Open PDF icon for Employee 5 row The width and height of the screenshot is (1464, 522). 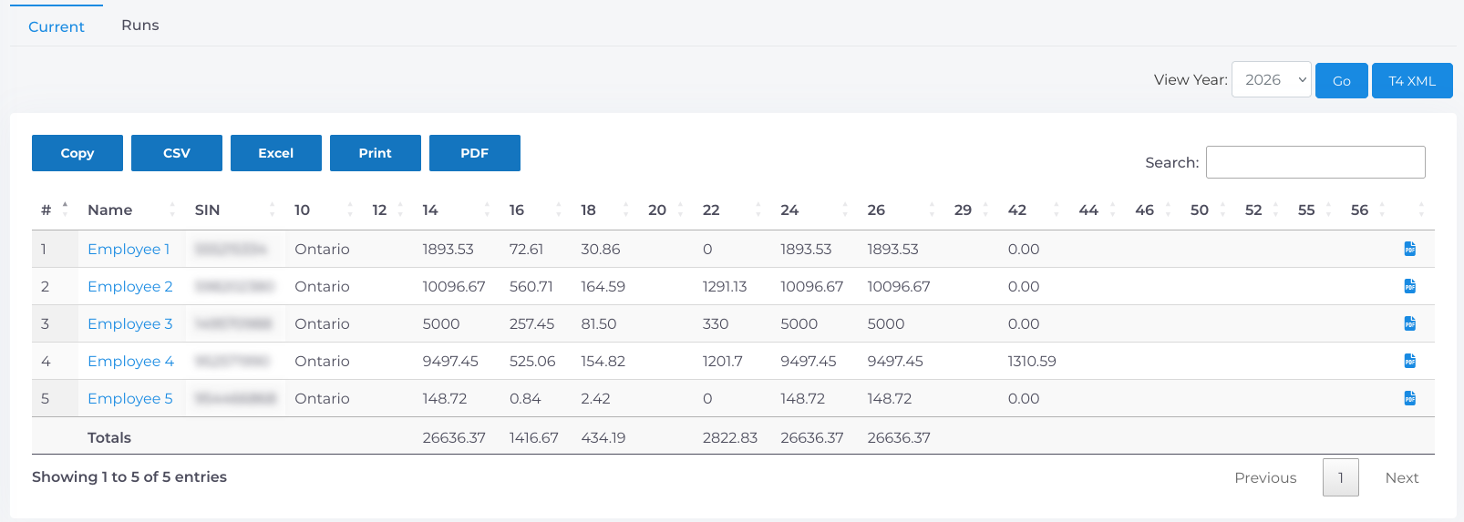[1409, 398]
